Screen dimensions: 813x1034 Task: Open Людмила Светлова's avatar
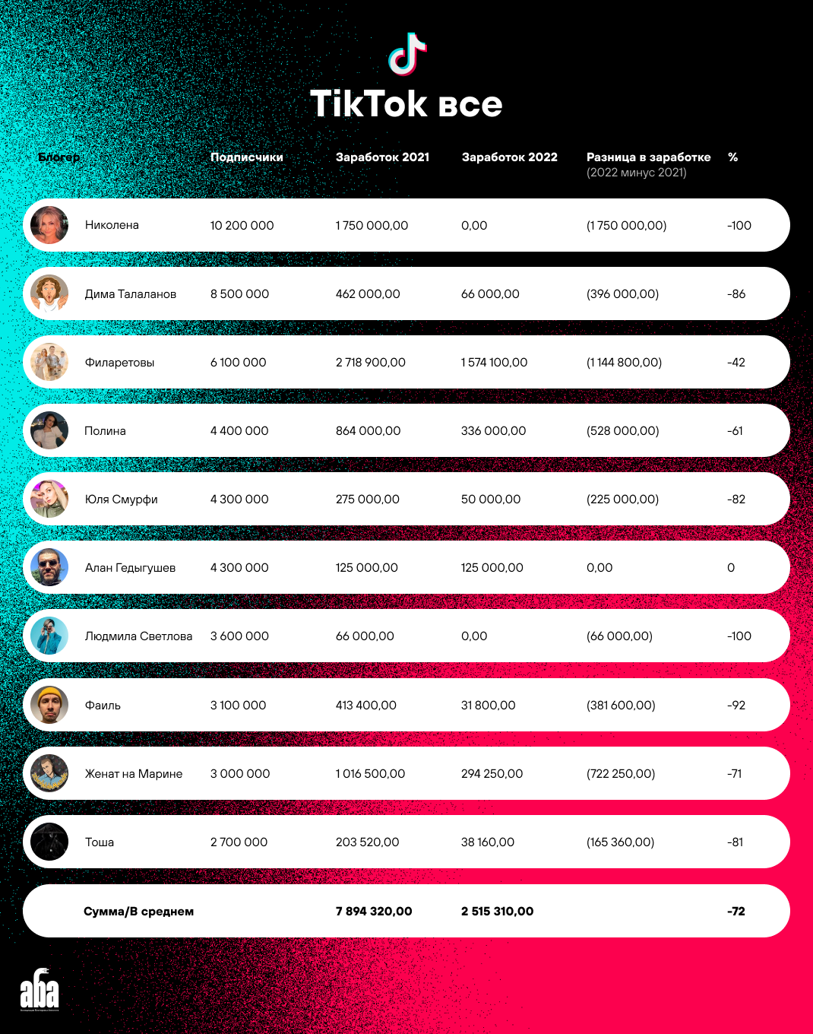(49, 636)
